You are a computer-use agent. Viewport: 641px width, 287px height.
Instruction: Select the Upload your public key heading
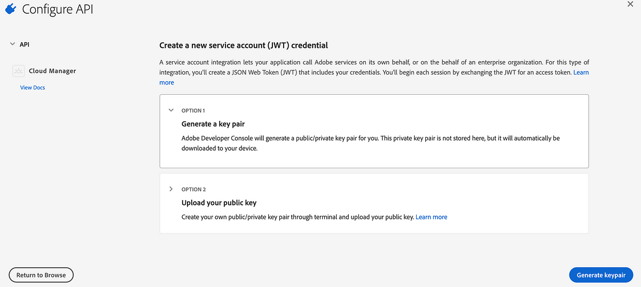coord(220,203)
